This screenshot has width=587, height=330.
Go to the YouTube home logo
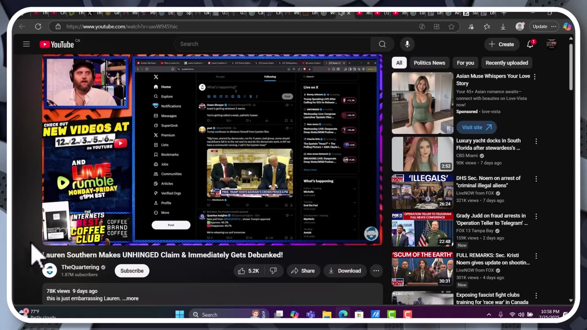[x=57, y=44]
